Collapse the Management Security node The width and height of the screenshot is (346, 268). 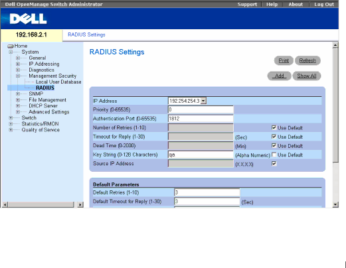(18, 76)
